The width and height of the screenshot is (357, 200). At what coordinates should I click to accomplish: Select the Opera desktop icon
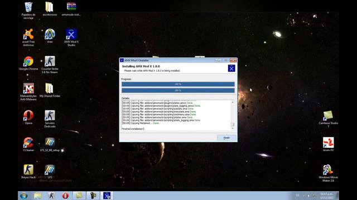28,117
